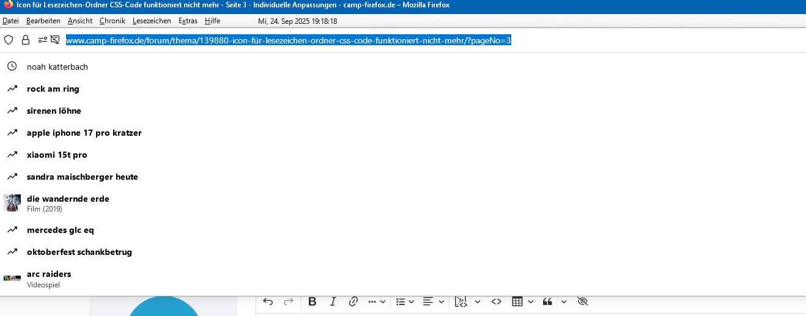
Task: Undo the last editor action
Action: click(x=268, y=301)
